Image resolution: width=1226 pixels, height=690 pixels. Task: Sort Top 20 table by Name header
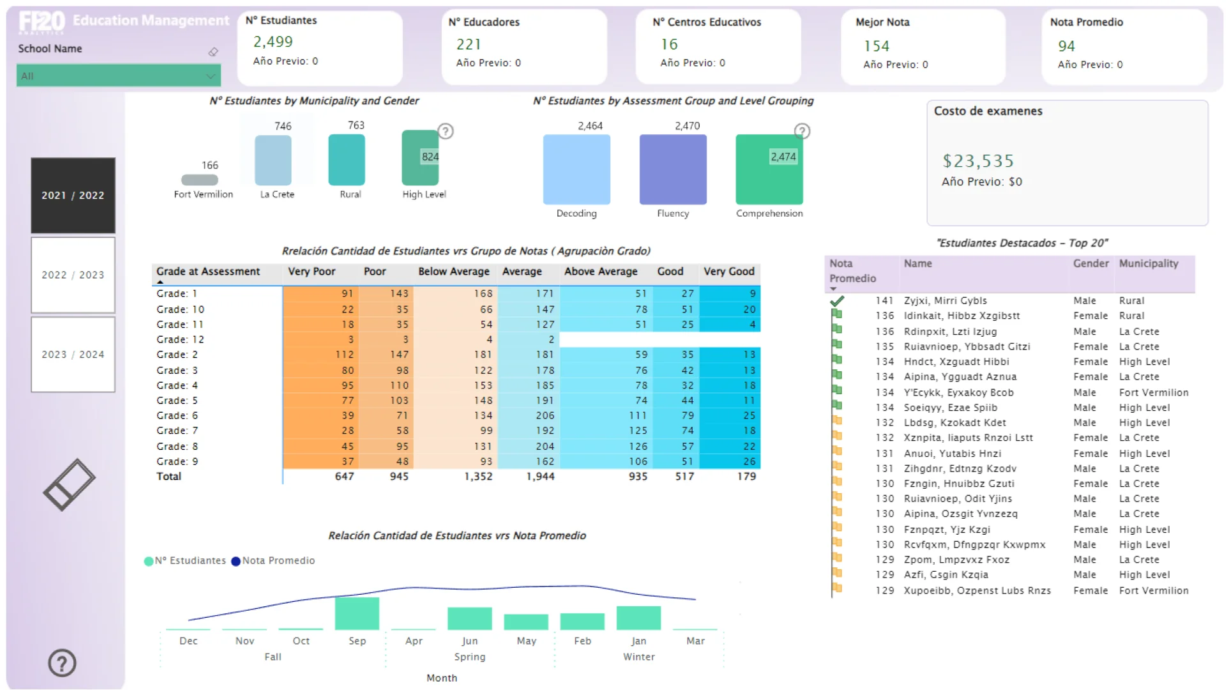click(x=918, y=263)
